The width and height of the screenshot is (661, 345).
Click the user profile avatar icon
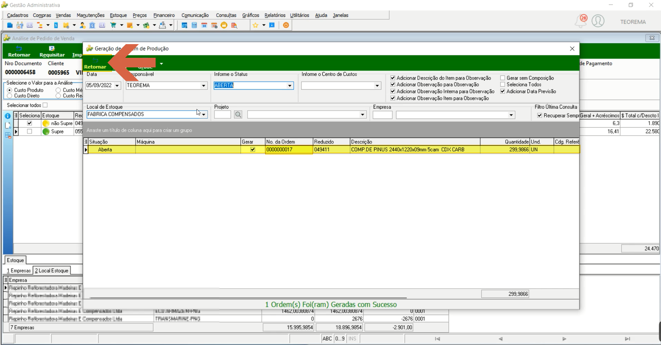coord(598,21)
